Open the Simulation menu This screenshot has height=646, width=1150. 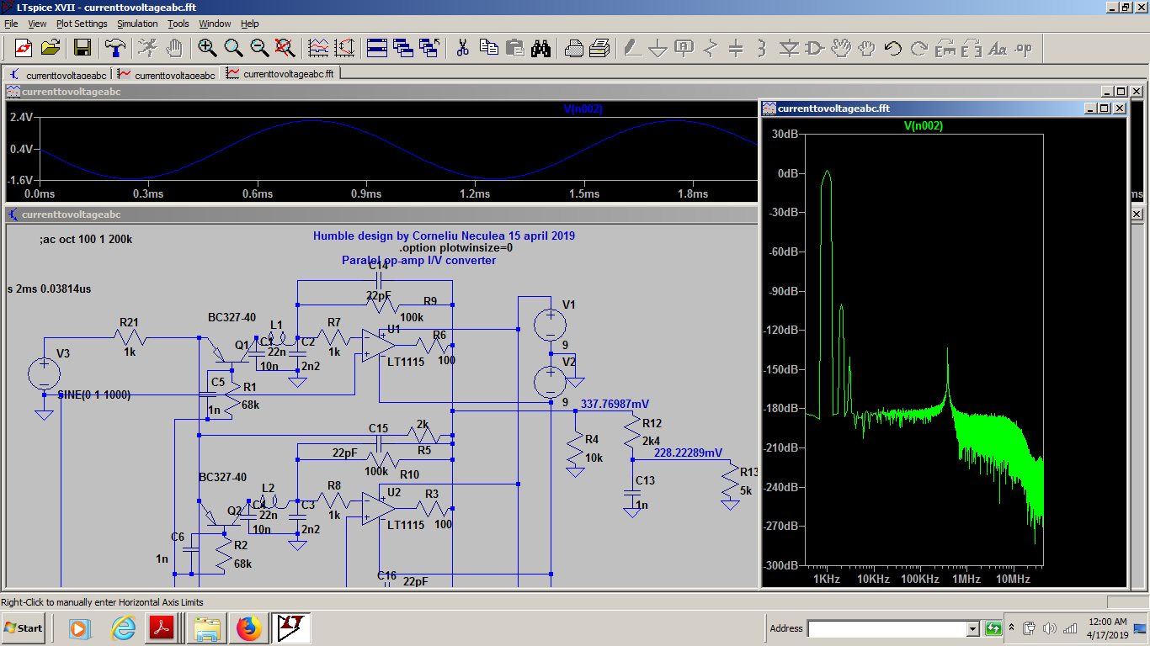(137, 24)
